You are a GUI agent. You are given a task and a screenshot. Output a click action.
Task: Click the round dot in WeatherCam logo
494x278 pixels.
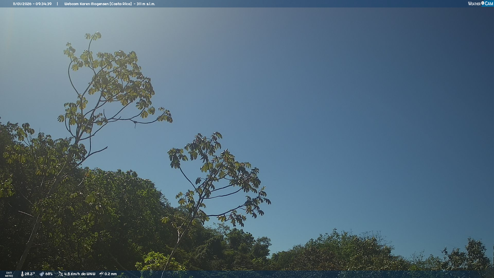483,3
